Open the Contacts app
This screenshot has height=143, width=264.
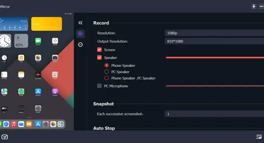click(55, 75)
